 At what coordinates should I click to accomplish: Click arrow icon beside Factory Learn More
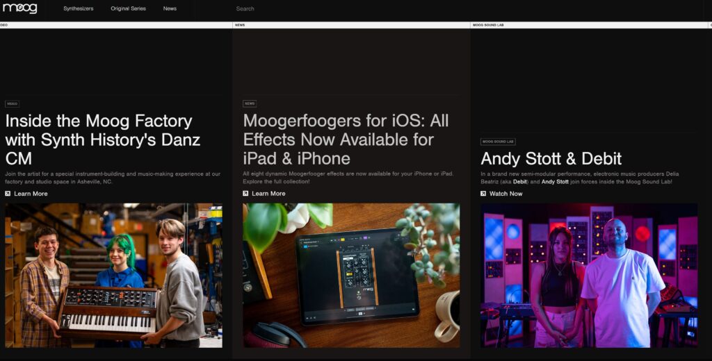coord(8,194)
